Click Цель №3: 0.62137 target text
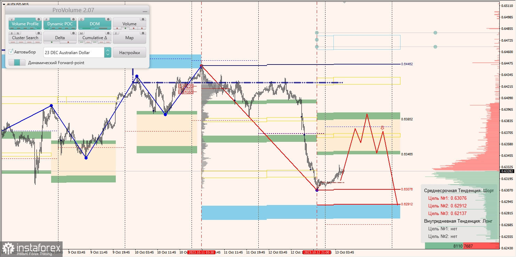 447,213
